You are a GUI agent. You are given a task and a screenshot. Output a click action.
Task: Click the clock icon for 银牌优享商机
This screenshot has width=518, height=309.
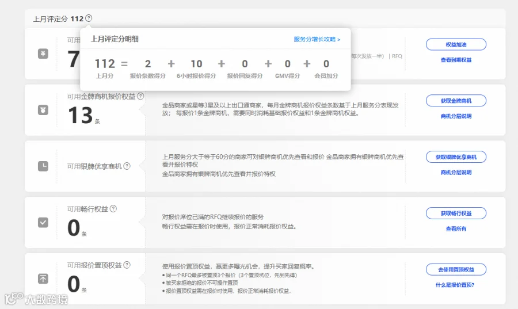[x=43, y=166]
